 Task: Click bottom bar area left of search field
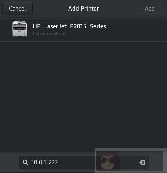(9, 162)
